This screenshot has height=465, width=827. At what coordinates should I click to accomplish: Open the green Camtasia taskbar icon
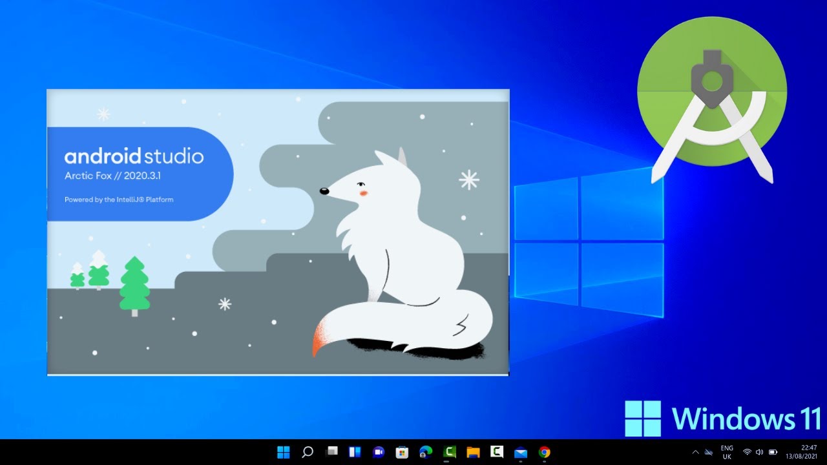pyautogui.click(x=450, y=452)
